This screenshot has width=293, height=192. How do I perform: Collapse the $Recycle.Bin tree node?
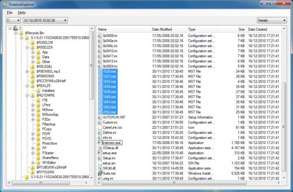(16, 33)
